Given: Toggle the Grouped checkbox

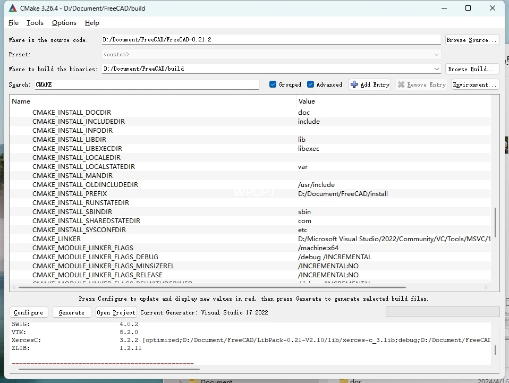Looking at the screenshot, I should tap(273, 84).
